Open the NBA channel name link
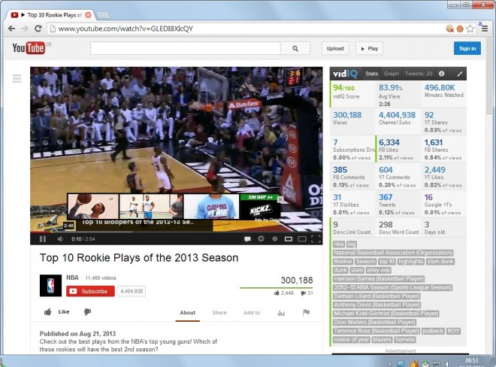496x367 pixels. [72, 278]
